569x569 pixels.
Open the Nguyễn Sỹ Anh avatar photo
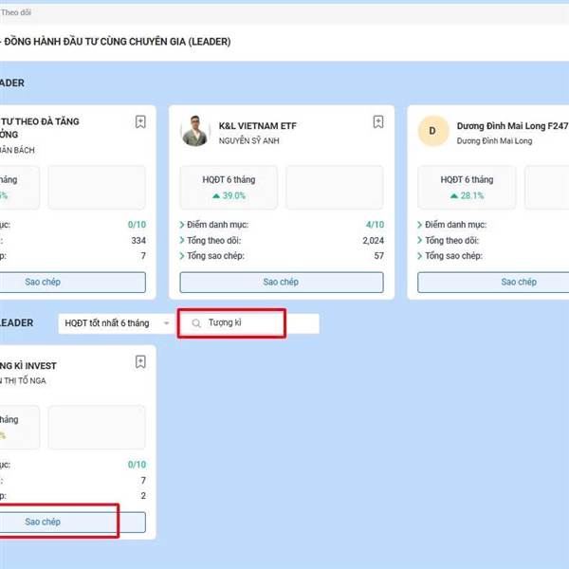195,131
